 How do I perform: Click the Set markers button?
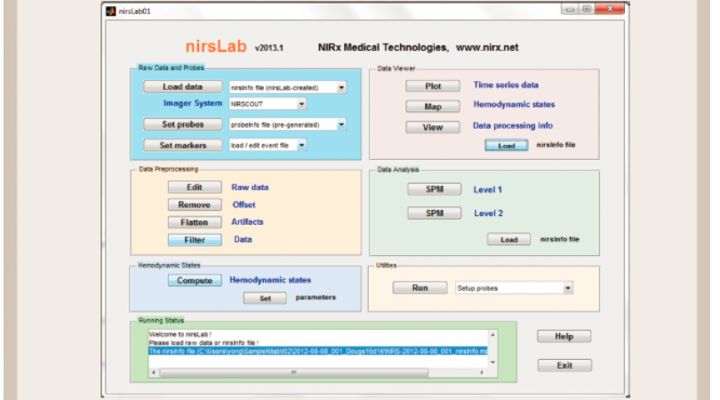click(182, 145)
